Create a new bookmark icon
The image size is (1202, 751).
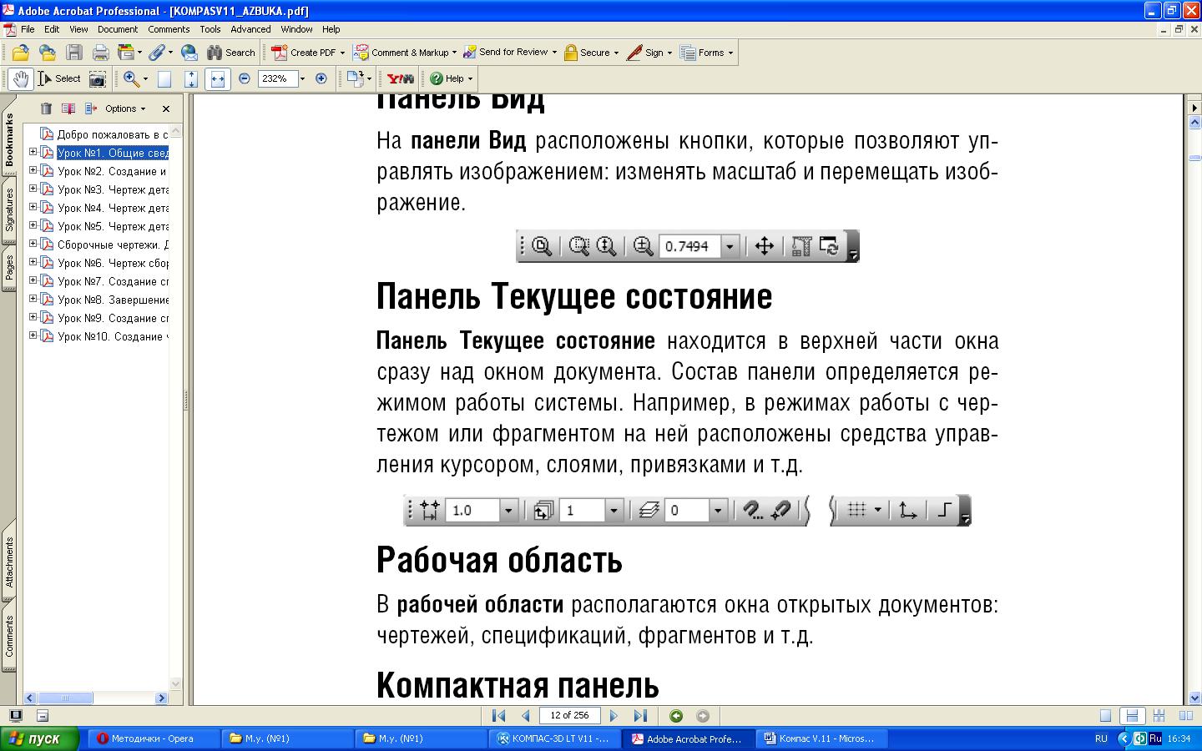tap(68, 108)
